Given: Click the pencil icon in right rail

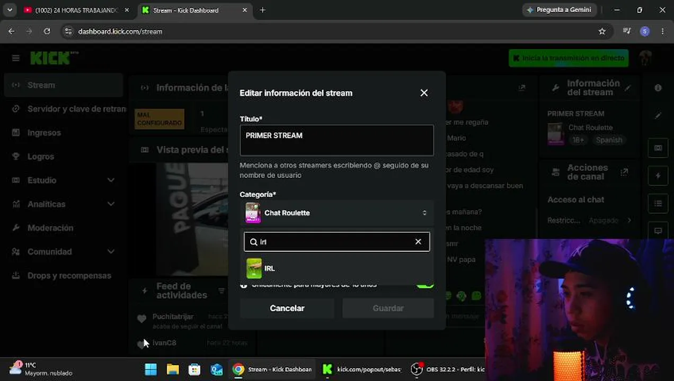Looking at the screenshot, I should pyautogui.click(x=658, y=115).
